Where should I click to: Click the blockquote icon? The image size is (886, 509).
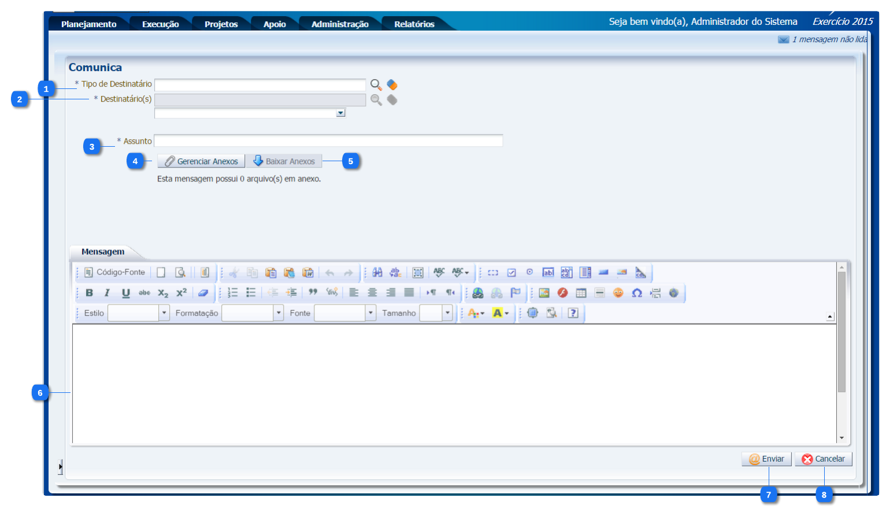click(313, 292)
